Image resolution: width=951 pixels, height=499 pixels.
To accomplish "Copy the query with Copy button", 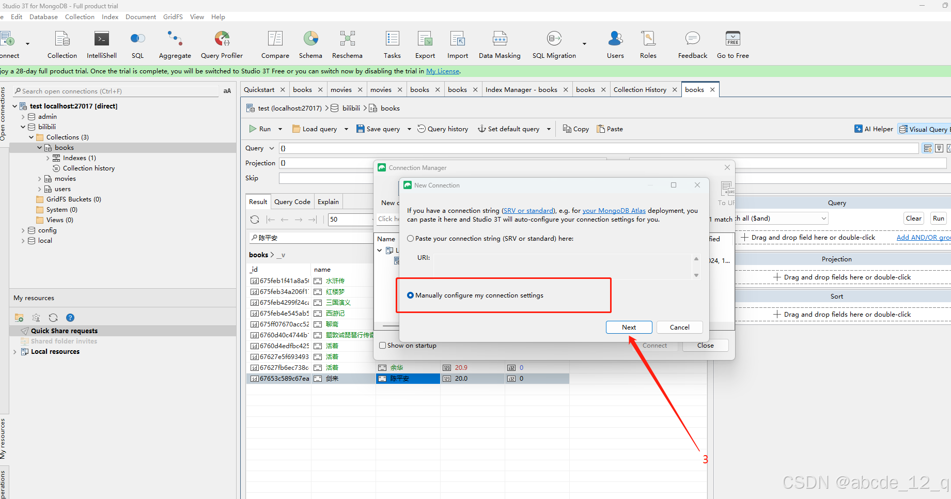I will 576,129.
